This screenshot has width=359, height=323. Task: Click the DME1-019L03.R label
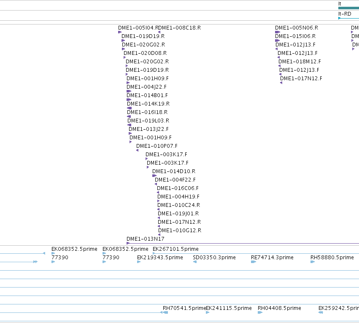point(148,121)
